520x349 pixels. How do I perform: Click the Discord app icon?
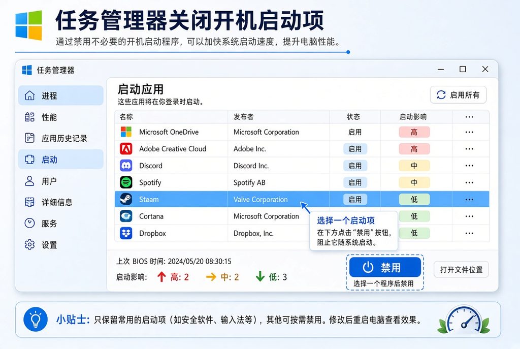click(x=126, y=166)
